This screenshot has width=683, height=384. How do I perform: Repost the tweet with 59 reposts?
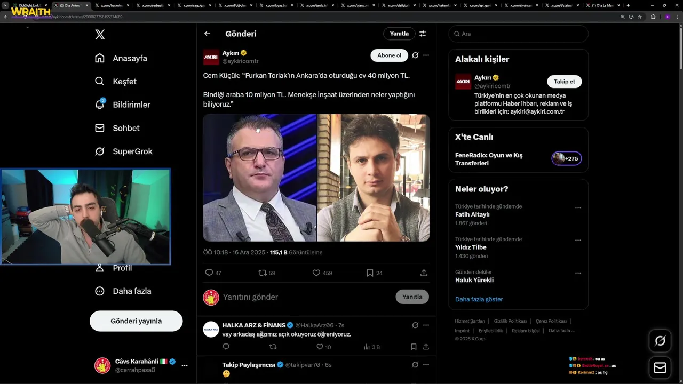coord(262,273)
